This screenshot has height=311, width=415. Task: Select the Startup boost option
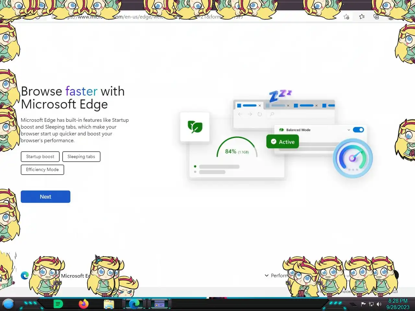coord(40,156)
